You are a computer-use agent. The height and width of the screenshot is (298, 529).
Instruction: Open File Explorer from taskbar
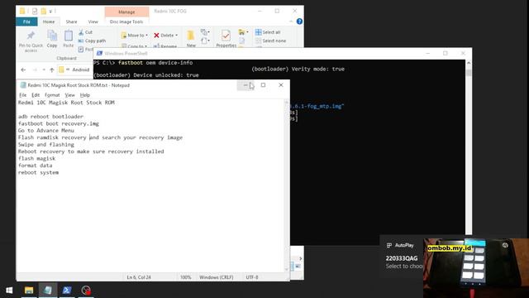click(29, 291)
